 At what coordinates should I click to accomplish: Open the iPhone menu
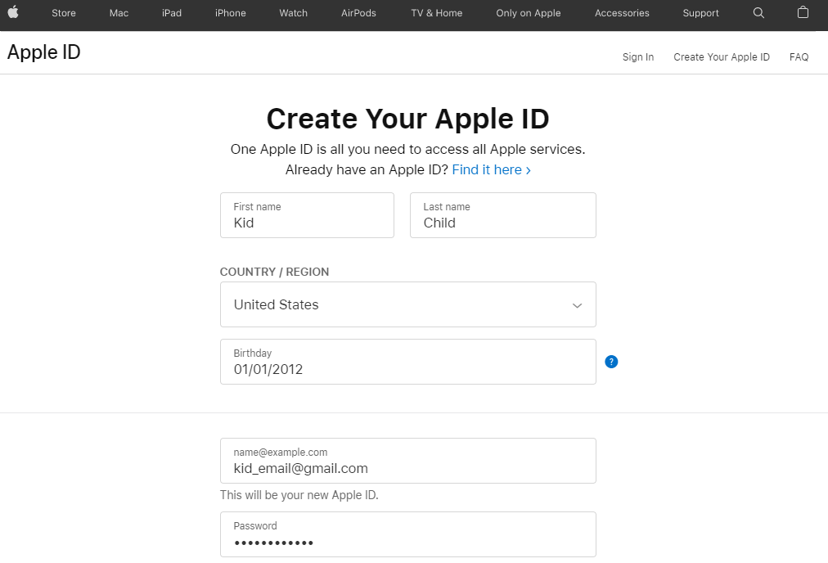tap(230, 12)
